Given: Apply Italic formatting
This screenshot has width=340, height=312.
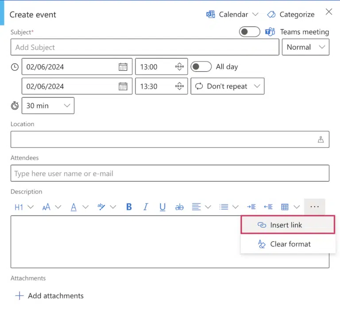Looking at the screenshot, I should [x=146, y=207].
